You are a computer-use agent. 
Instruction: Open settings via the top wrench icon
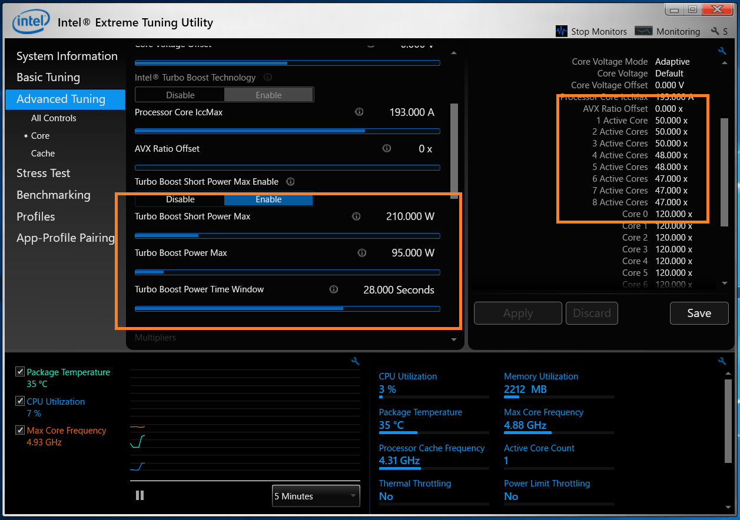[x=715, y=31]
